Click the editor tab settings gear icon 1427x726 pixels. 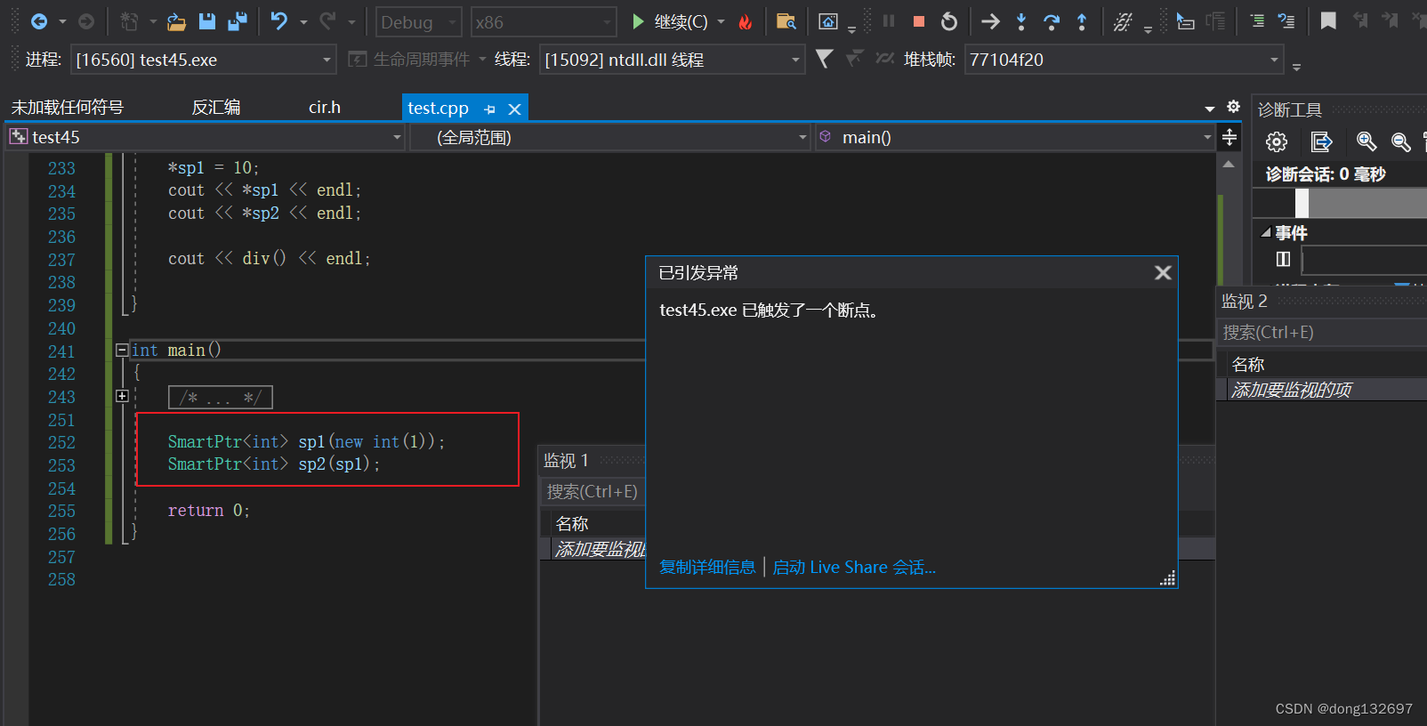1233,107
